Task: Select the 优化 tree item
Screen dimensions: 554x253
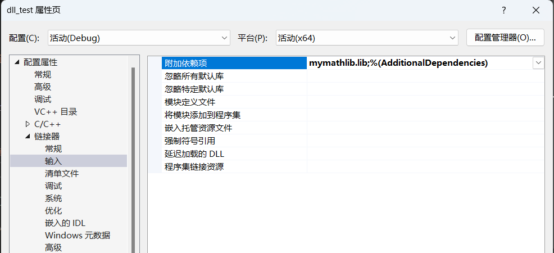Action: [53, 211]
